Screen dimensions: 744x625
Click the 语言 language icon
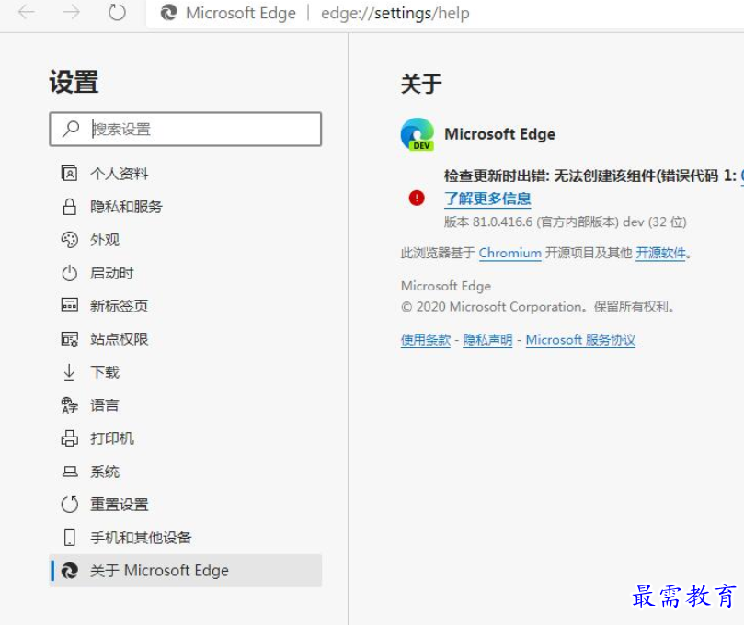(69, 405)
